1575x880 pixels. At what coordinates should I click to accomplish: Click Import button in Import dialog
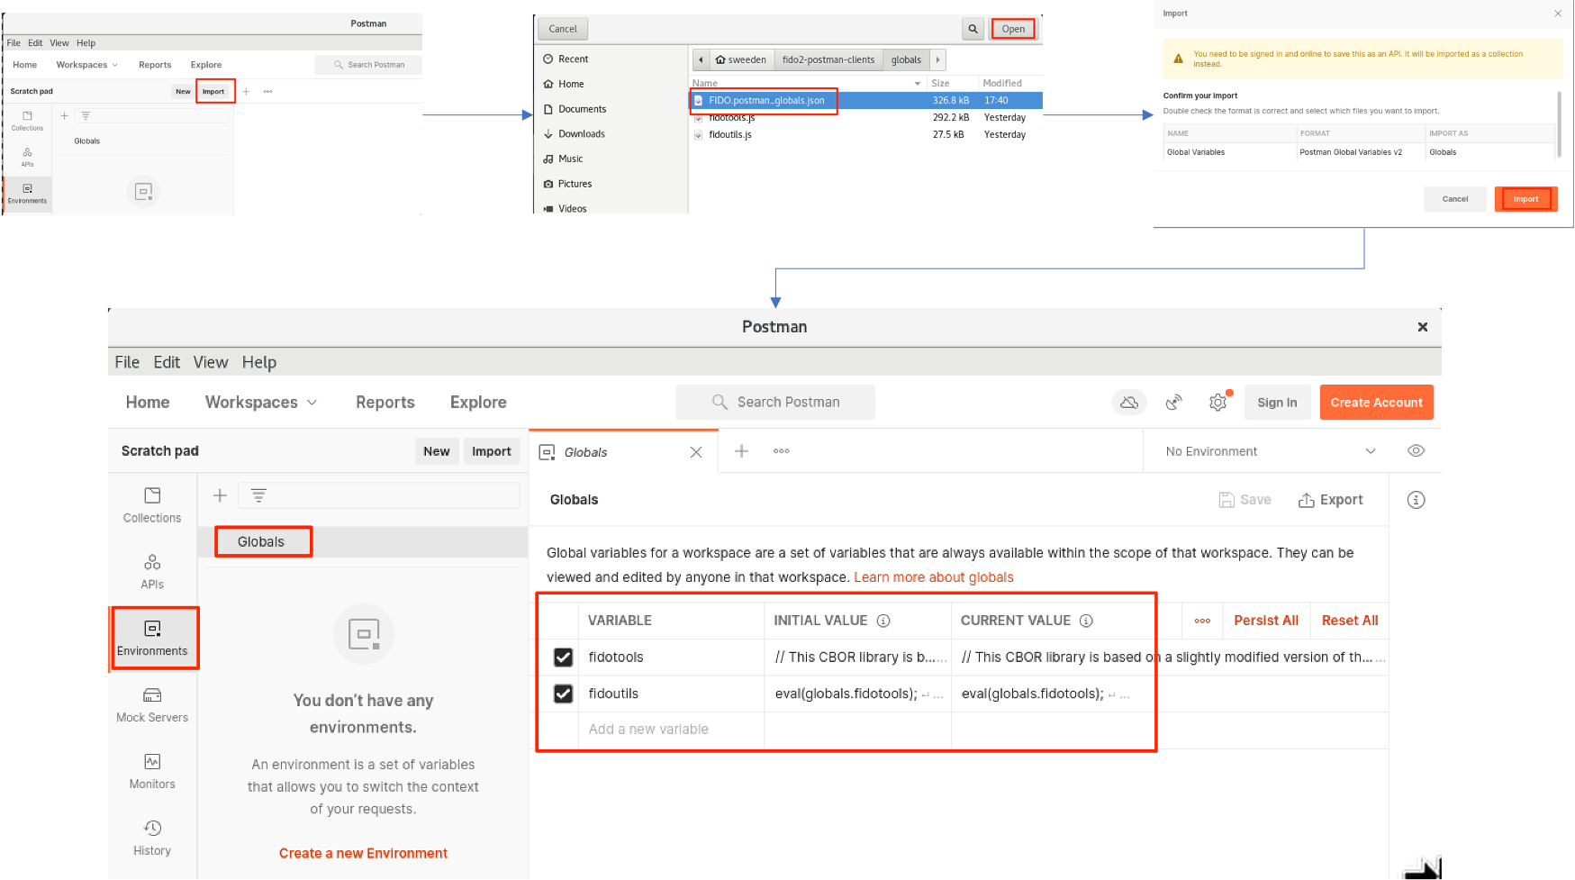click(1525, 199)
